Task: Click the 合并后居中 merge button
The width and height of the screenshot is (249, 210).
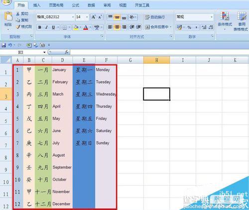Action: (156, 27)
